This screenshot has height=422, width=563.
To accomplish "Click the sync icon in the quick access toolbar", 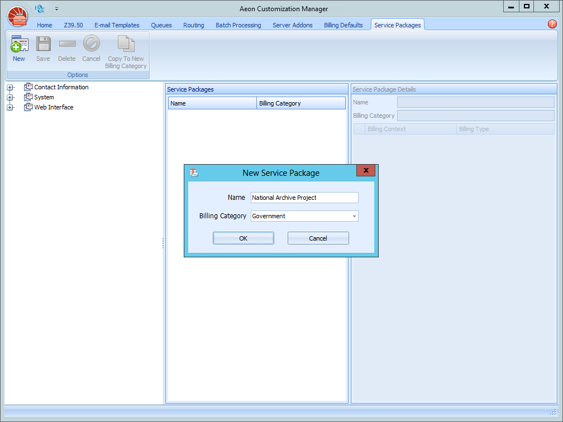I will click(x=38, y=8).
